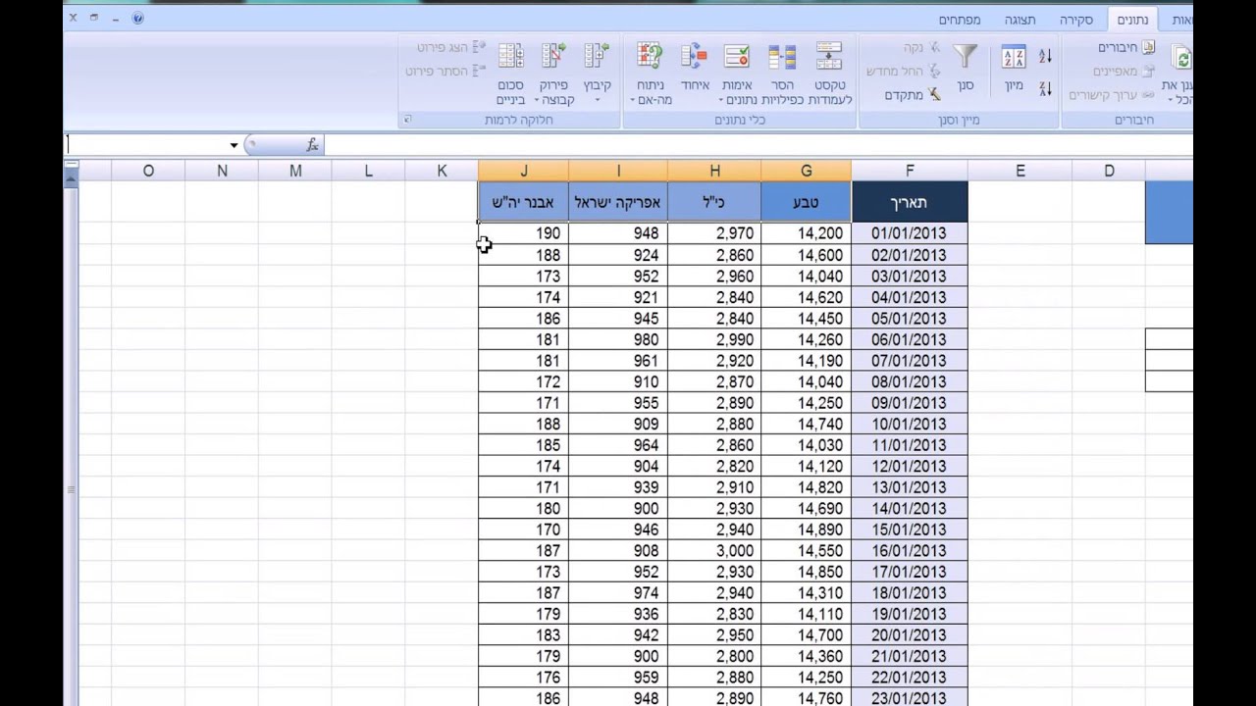Click the כי"ל header cell
This screenshot has width=1256, height=706.
pos(714,202)
